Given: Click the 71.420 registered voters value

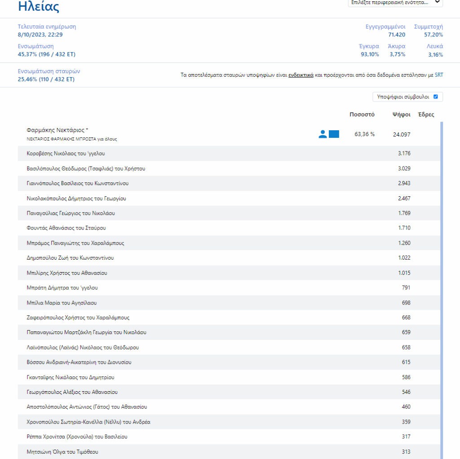Looking at the screenshot, I should point(397,35).
